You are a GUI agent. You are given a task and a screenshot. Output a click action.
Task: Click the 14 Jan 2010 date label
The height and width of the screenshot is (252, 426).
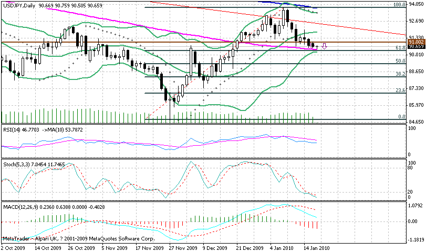click(317, 248)
